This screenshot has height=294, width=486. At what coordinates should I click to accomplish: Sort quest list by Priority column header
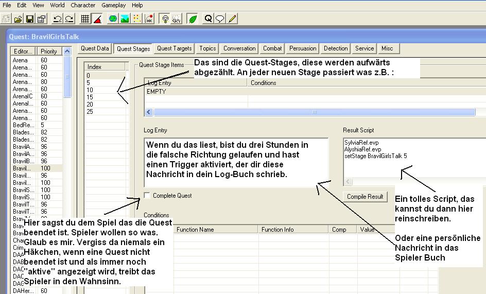tap(49, 51)
